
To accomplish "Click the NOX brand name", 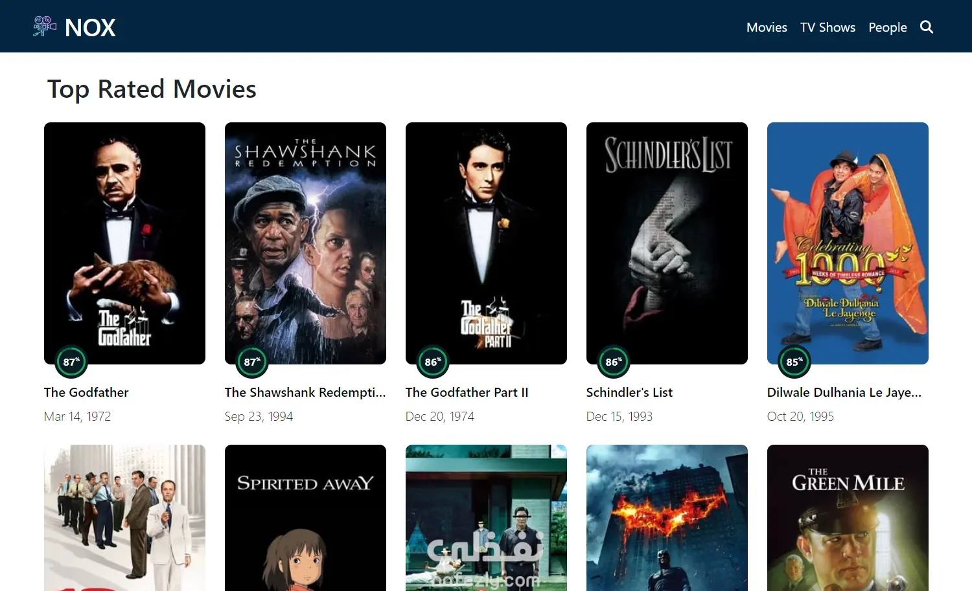I will click(x=90, y=28).
